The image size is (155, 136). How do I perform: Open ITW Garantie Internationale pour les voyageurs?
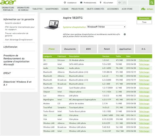point(20,28)
